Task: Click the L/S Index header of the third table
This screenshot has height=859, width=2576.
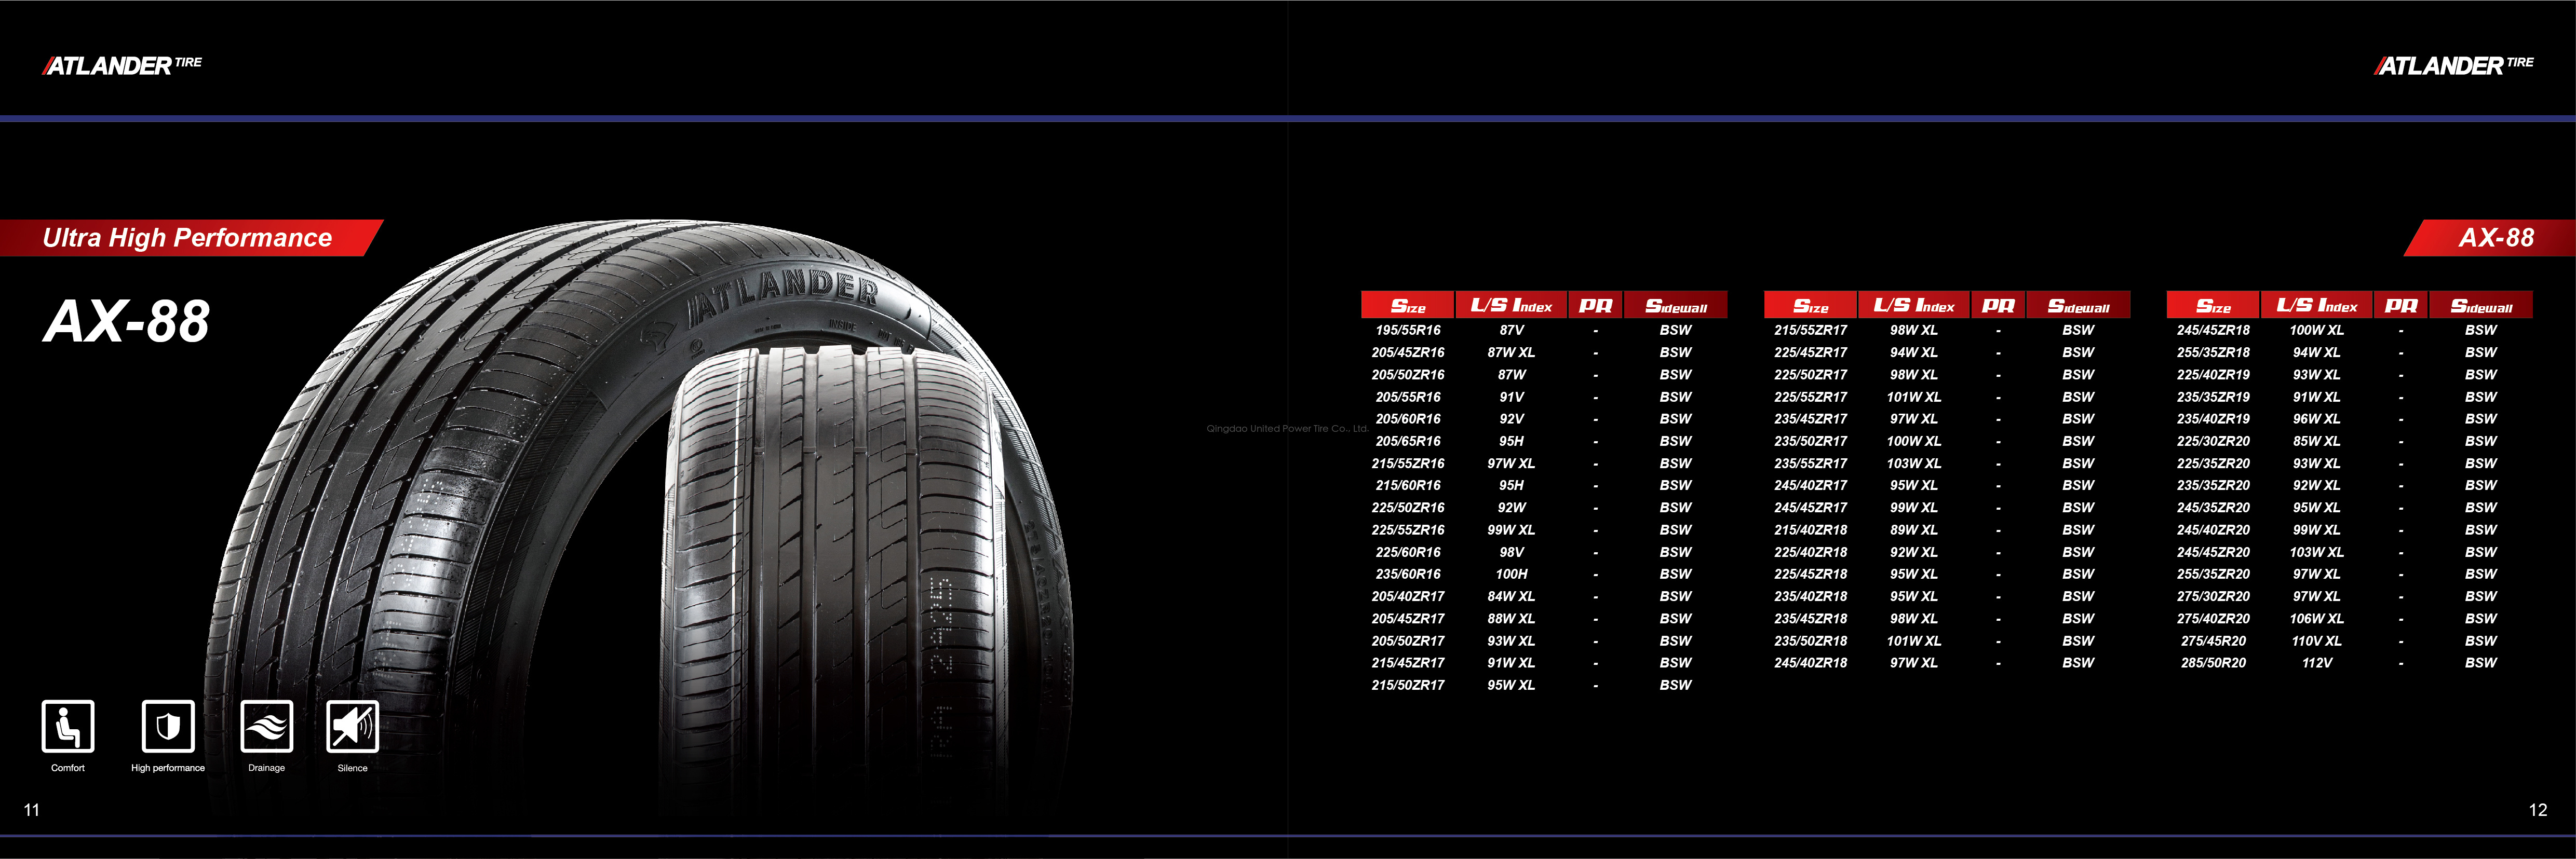Action: pyautogui.click(x=2317, y=305)
